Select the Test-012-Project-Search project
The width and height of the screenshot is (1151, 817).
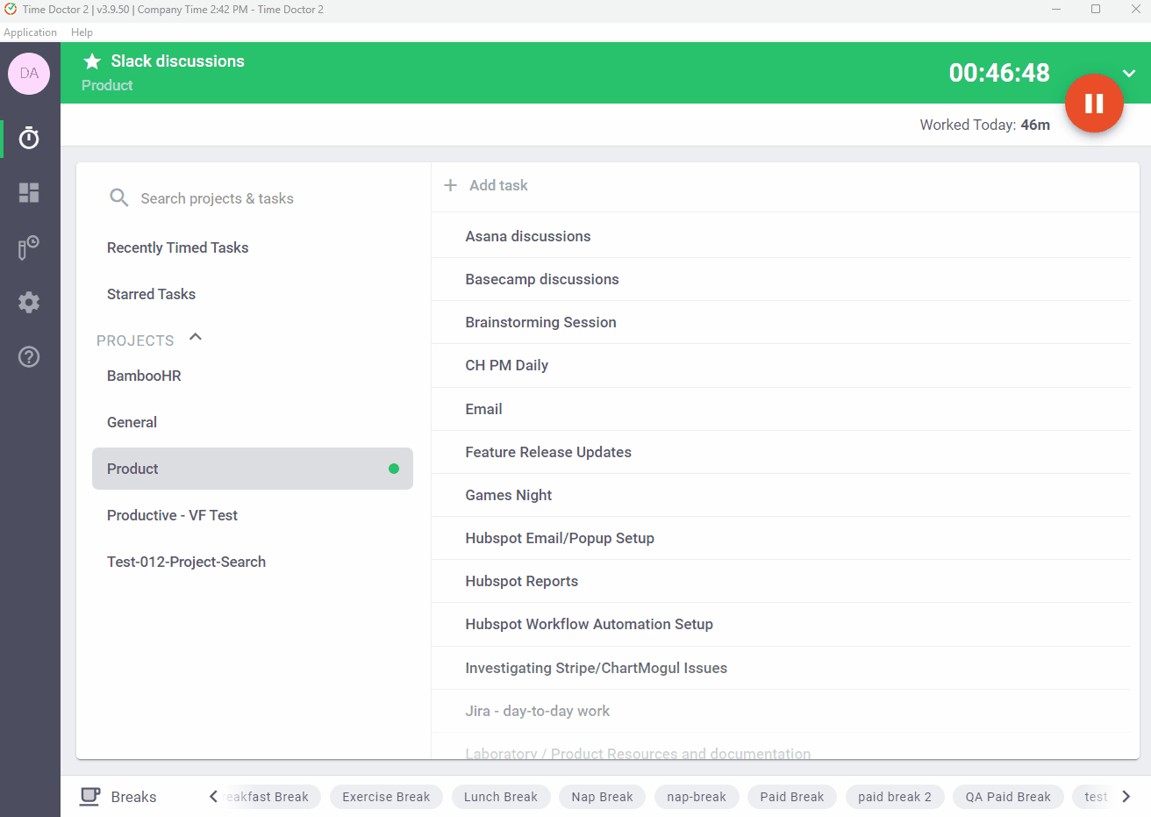tap(253, 562)
